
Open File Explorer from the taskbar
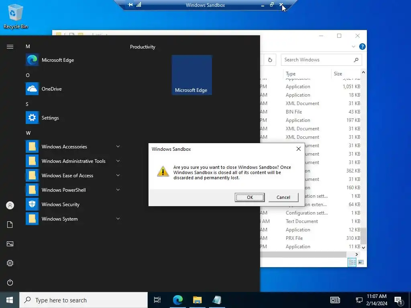click(197, 300)
